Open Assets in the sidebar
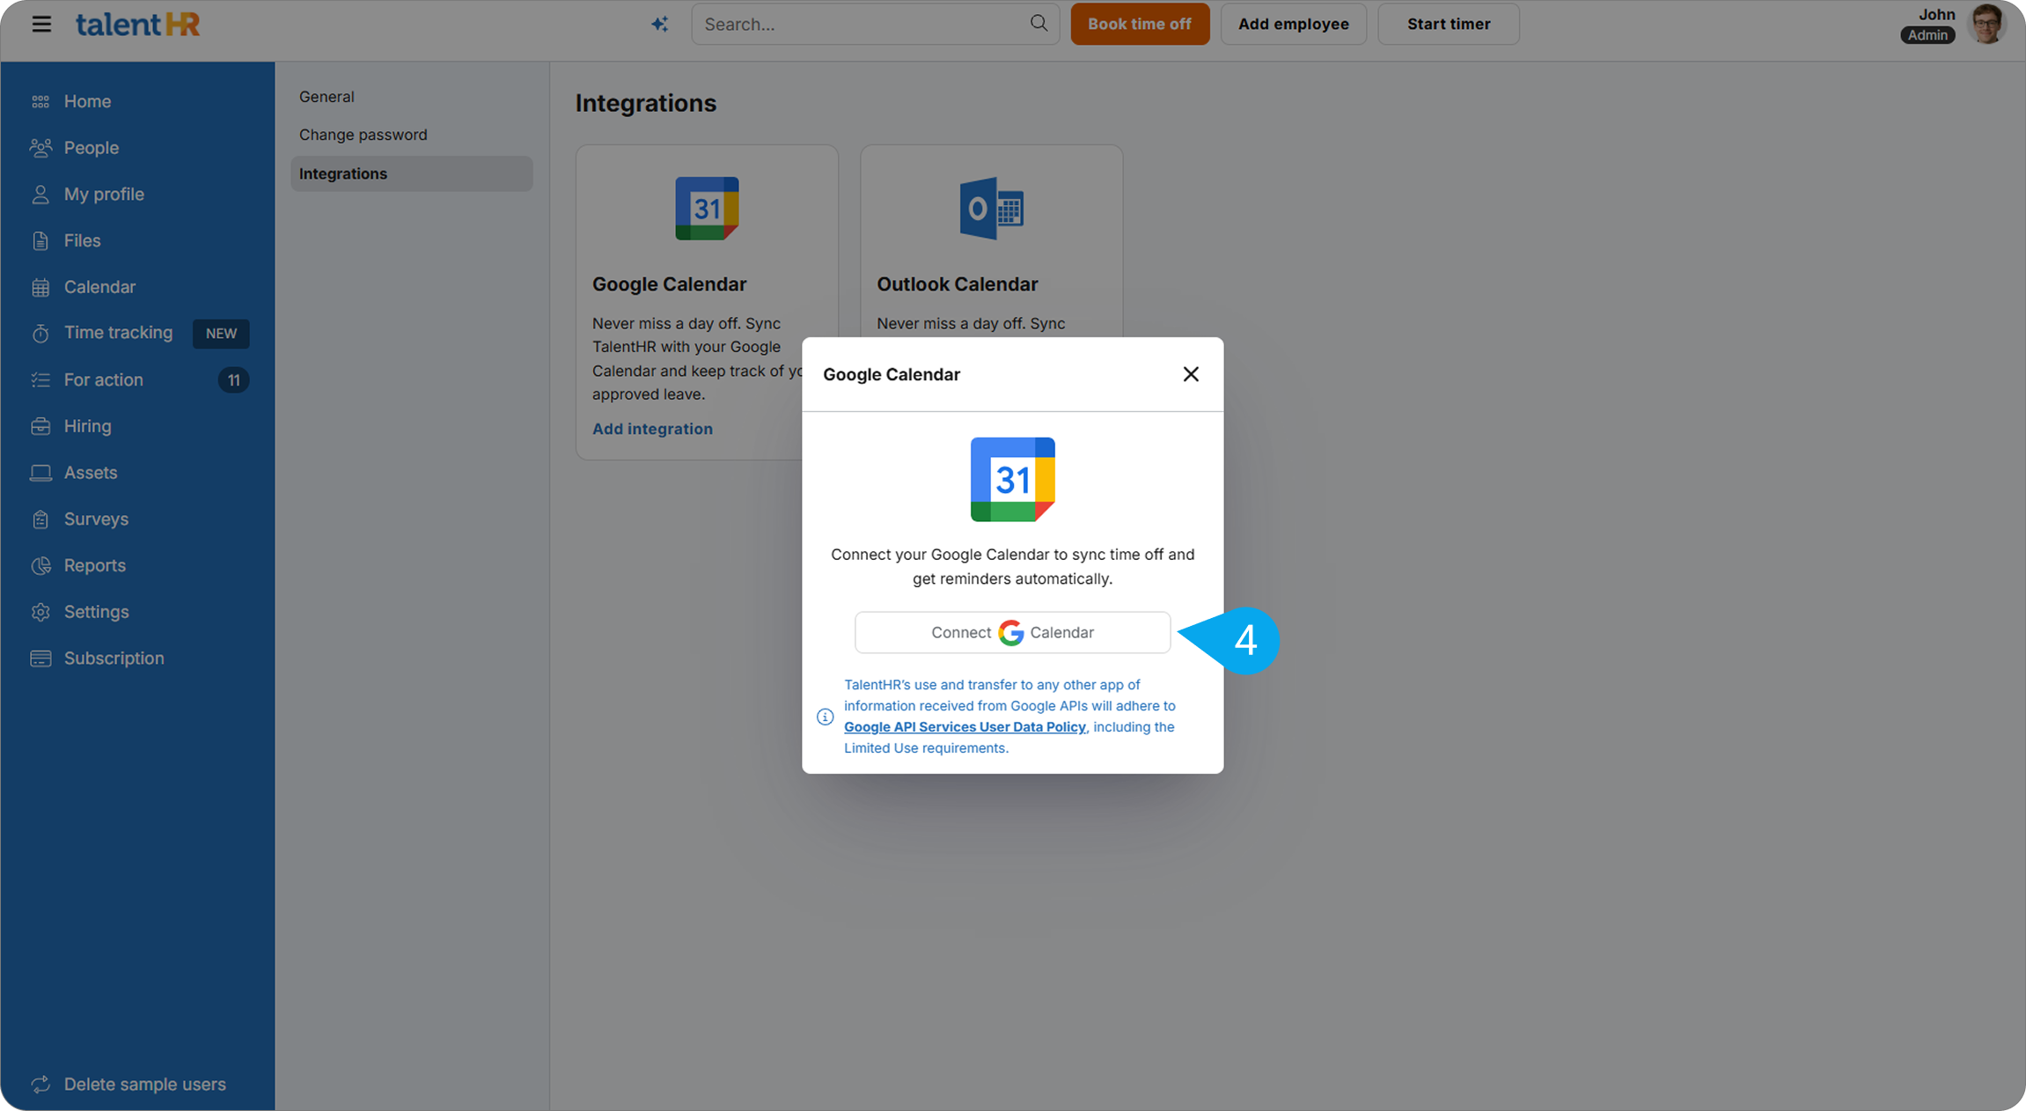Image resolution: width=2026 pixels, height=1111 pixels. (91, 473)
